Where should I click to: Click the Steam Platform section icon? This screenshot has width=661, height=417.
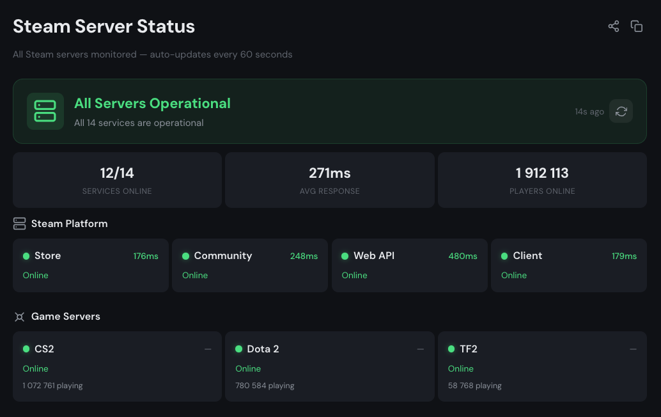coord(19,223)
